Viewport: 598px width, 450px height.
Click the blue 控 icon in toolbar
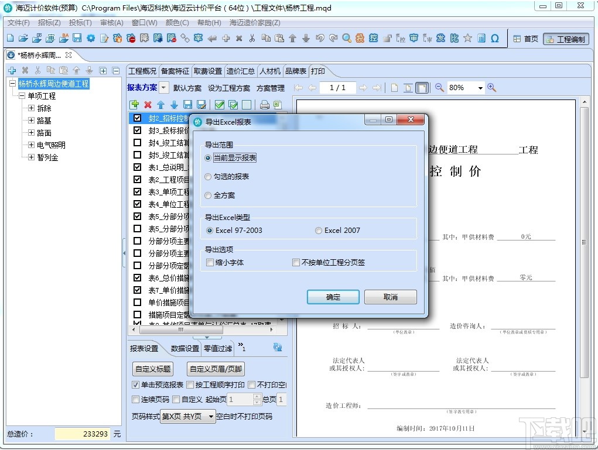pos(373,38)
